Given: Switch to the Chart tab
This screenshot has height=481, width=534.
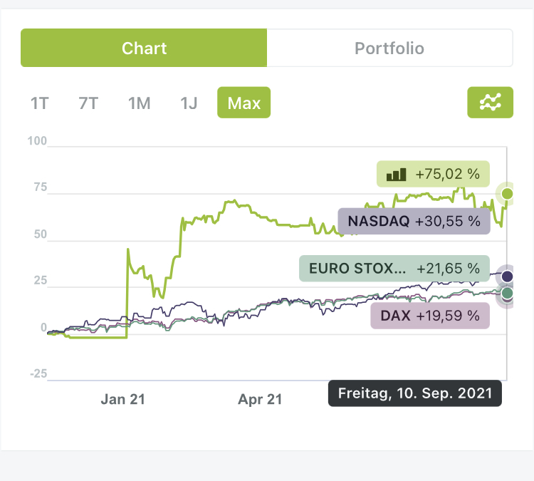Looking at the screenshot, I should coord(144,48).
